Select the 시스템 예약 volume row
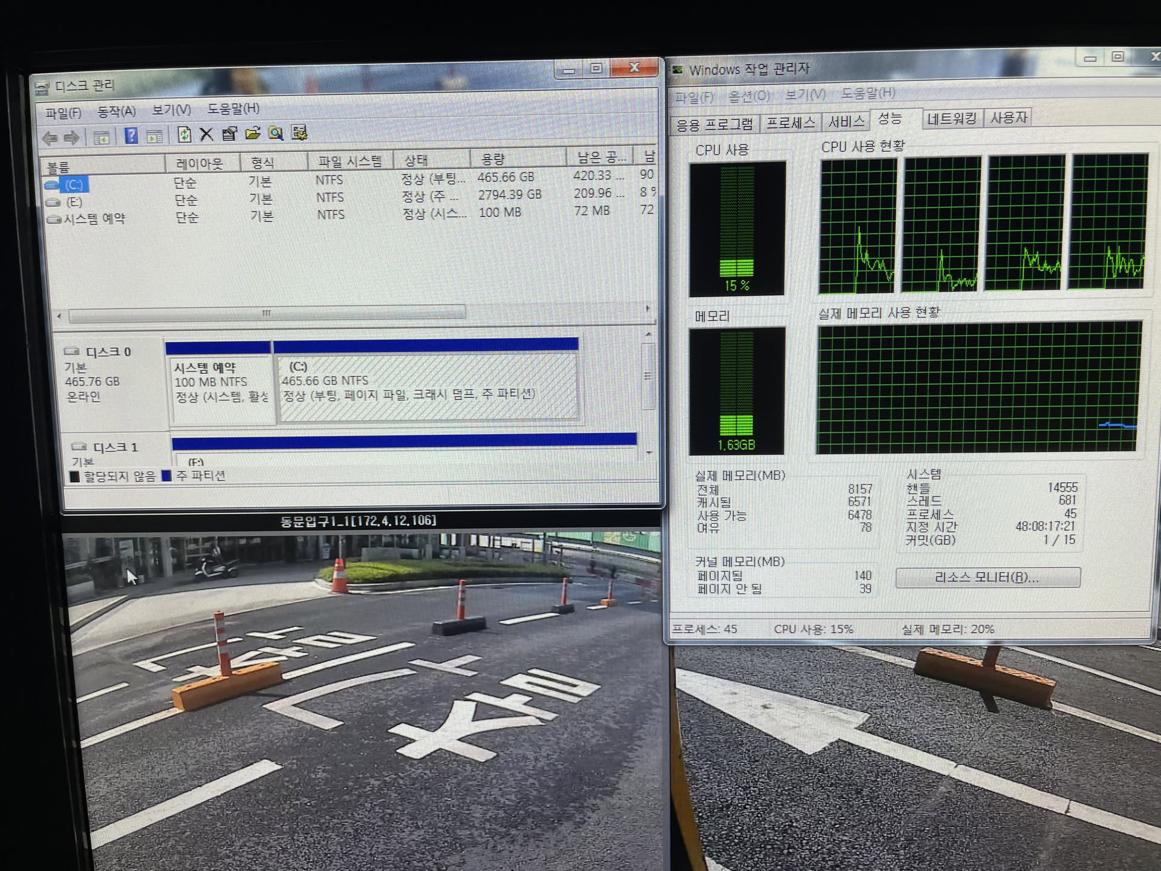The height and width of the screenshot is (871, 1161). tap(94, 219)
